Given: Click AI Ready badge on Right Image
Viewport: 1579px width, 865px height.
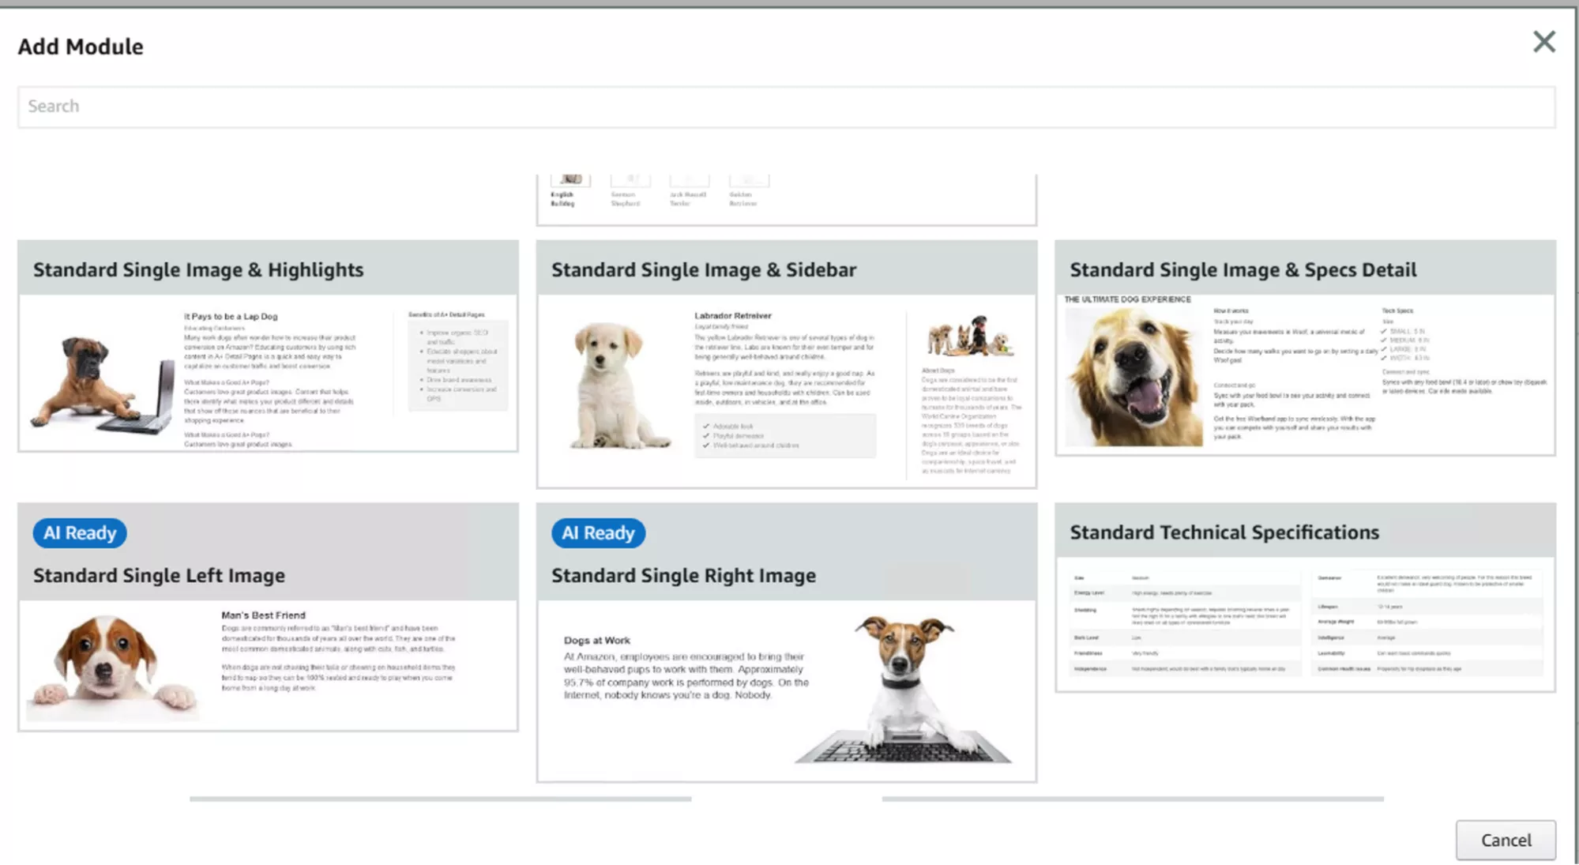Looking at the screenshot, I should [x=598, y=533].
